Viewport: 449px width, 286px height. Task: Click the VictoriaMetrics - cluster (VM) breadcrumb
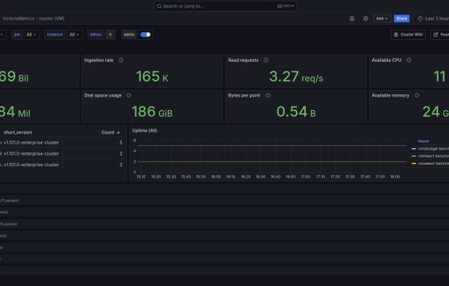pyautogui.click(x=33, y=19)
